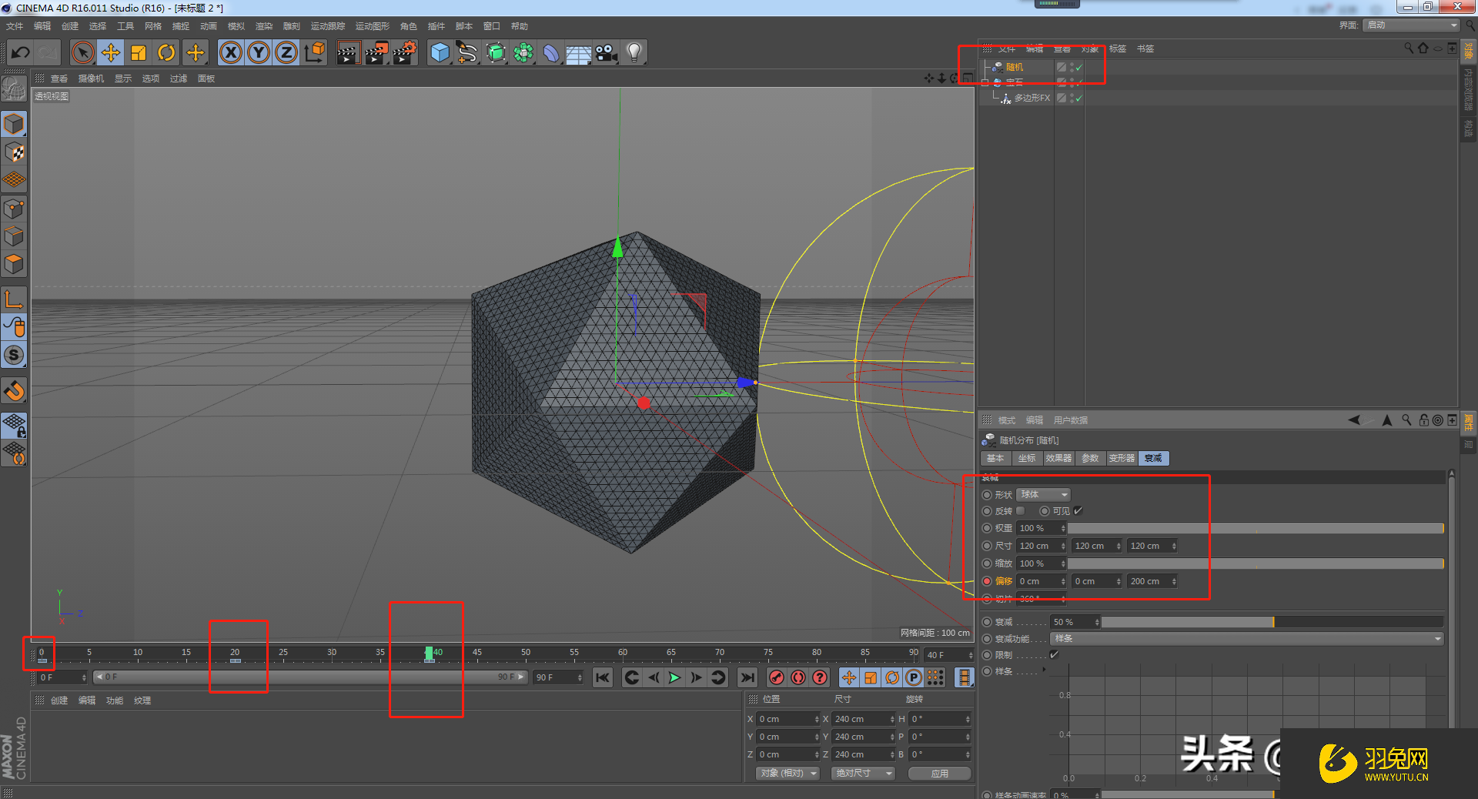The image size is (1478, 799).
Task: Select the 多边形FX object in the tree
Action: [x=1032, y=99]
